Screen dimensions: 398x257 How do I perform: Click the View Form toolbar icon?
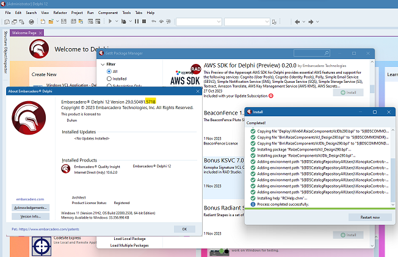pos(14,22)
